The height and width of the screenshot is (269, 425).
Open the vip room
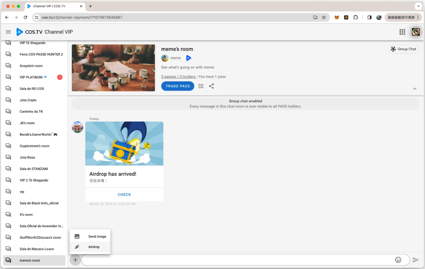[34, 192]
